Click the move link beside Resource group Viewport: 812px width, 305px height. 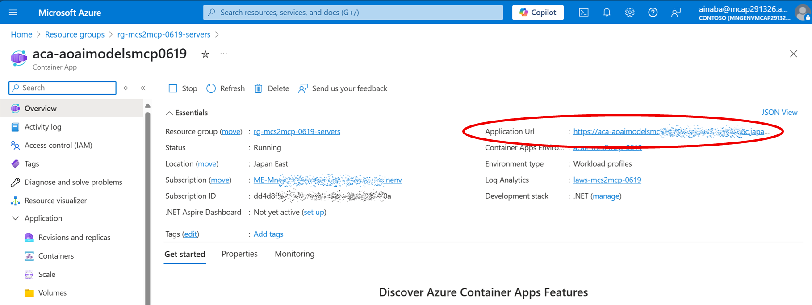point(231,131)
